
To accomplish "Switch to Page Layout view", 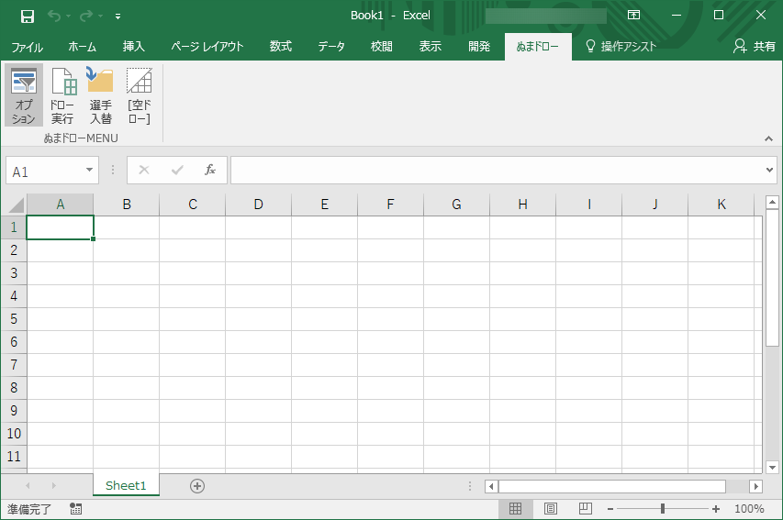I will point(551,509).
